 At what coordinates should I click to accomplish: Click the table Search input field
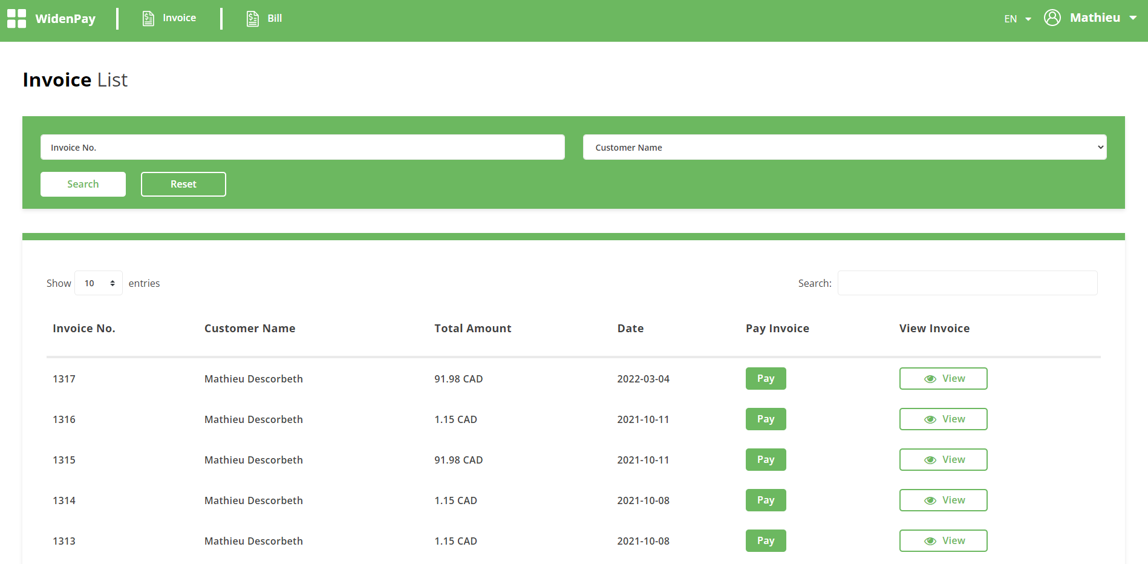pos(967,283)
